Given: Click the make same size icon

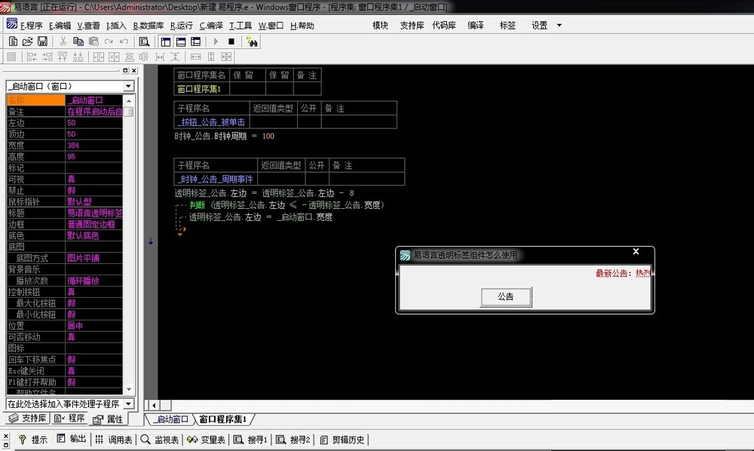Looking at the screenshot, I should coord(226,57).
